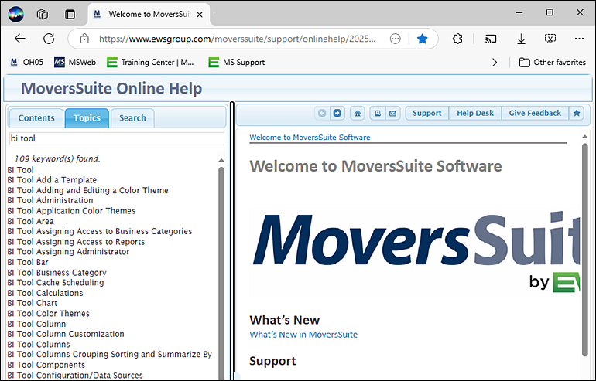
Task: Click the keyword filter field containing 'bi tool'
Action: click(x=116, y=138)
